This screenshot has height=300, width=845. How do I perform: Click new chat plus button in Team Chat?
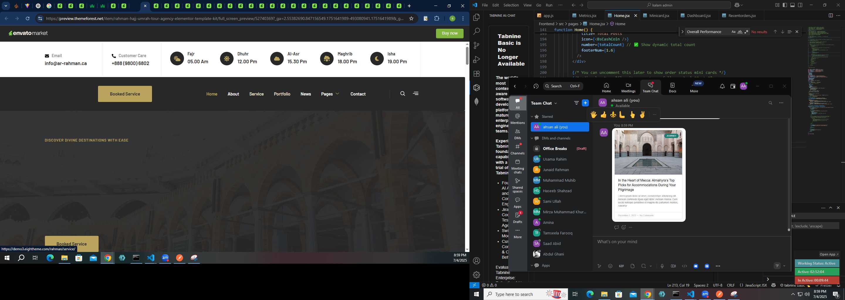(585, 103)
